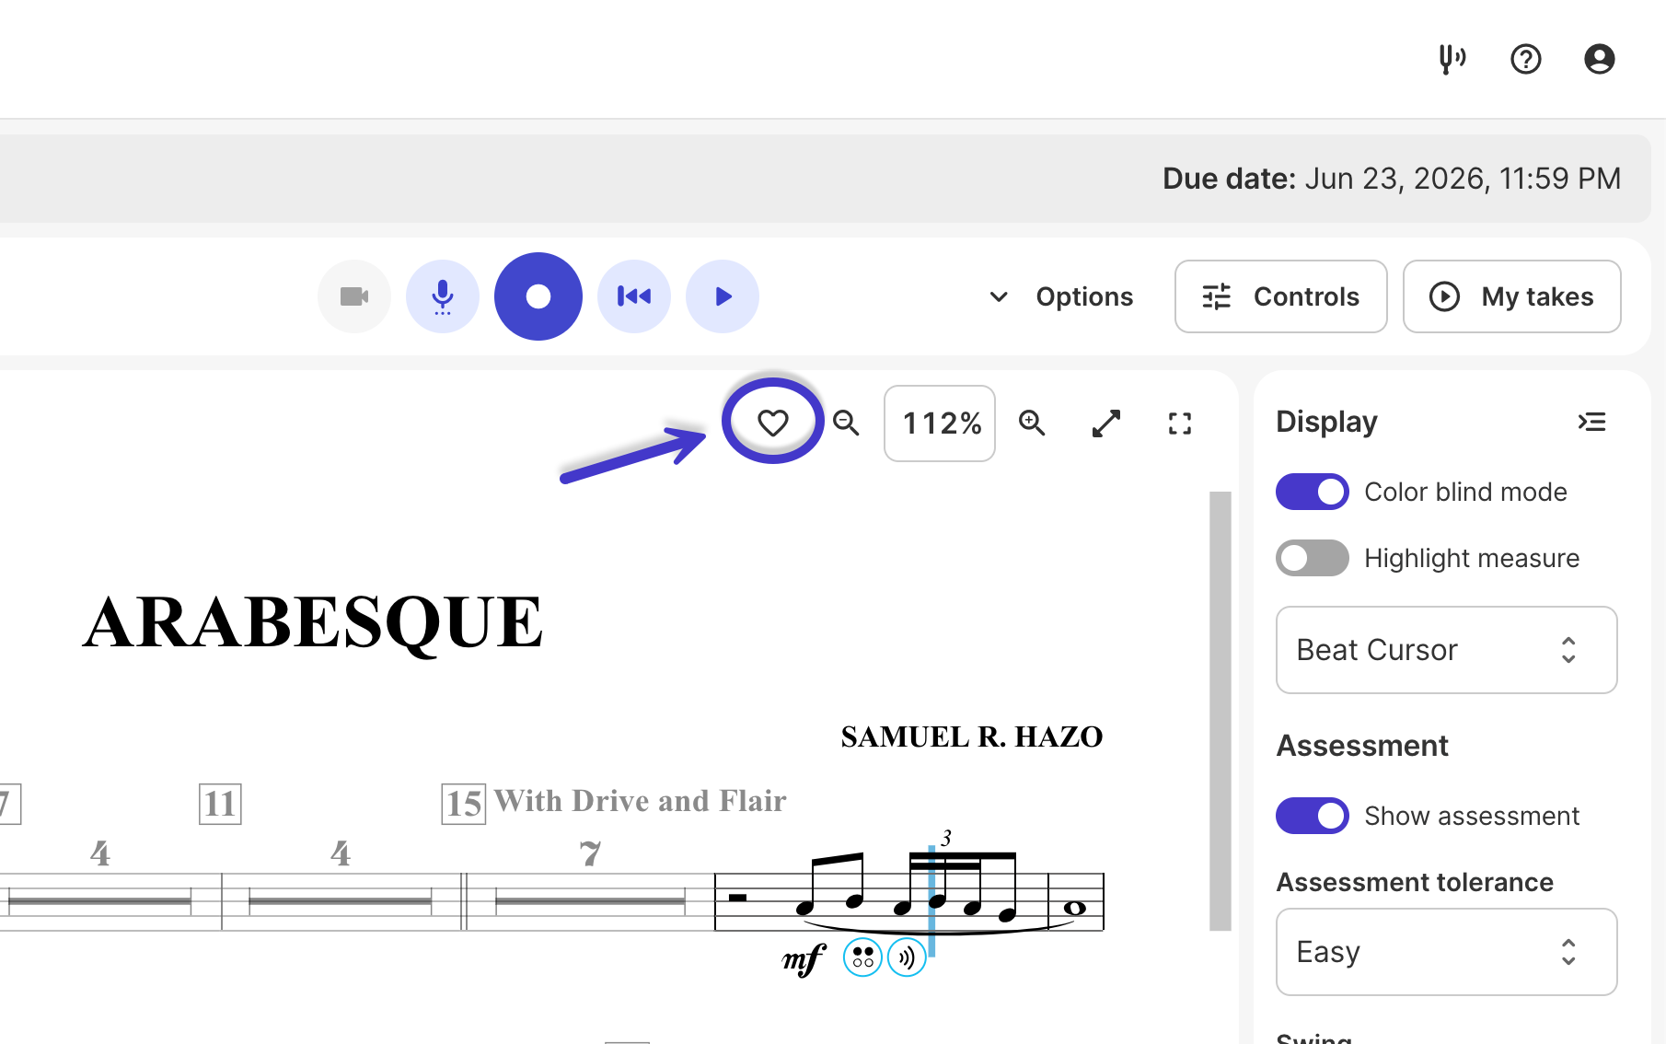1666x1044 pixels.
Task: Click the Assessment tolerance label
Action: point(1415,882)
